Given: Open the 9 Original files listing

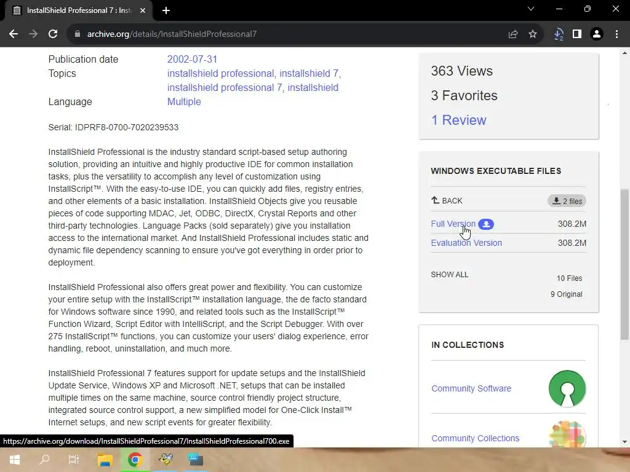Looking at the screenshot, I should tap(566, 294).
